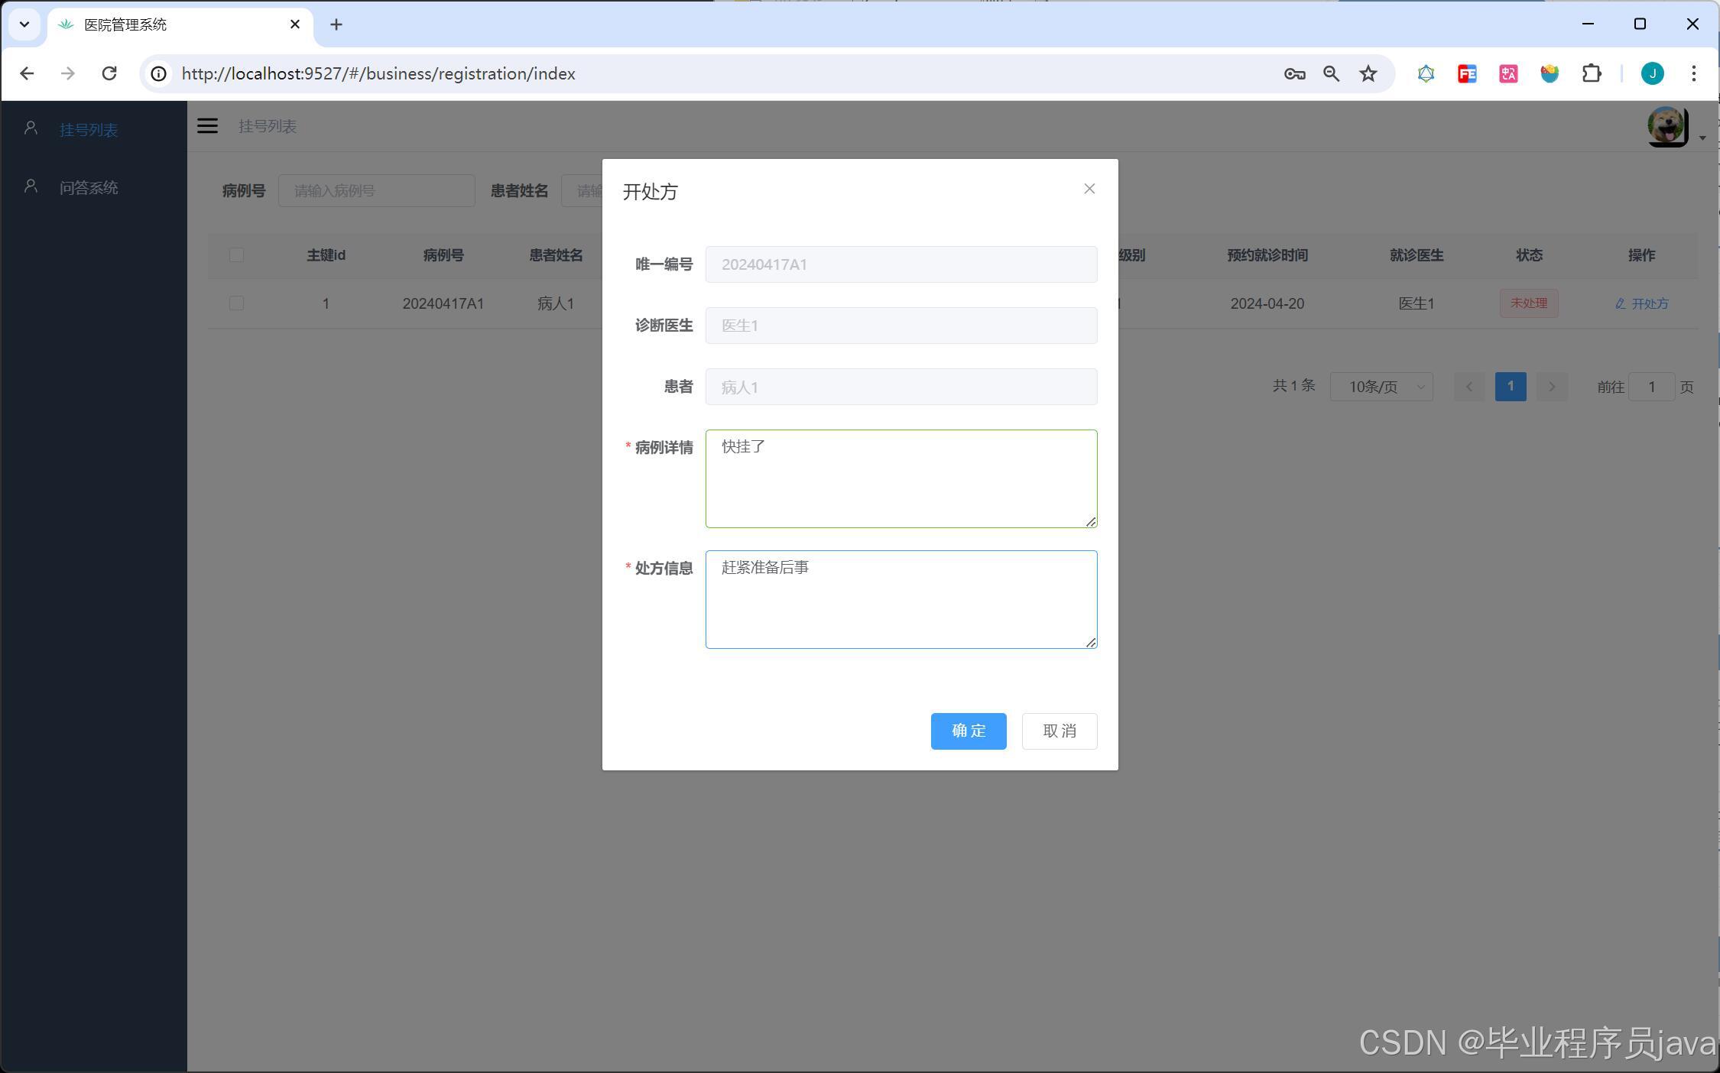This screenshot has height=1073, width=1720.
Task: Open the colorful shield extension icon
Action: [x=1550, y=73]
